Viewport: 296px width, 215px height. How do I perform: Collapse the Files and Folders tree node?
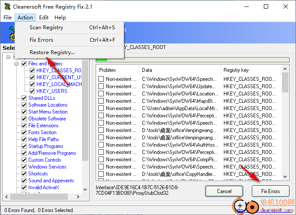pyautogui.click(x=17, y=64)
